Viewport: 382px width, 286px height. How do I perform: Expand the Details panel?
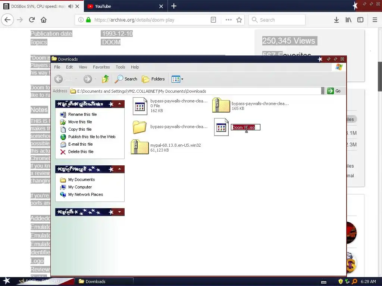pos(120,212)
